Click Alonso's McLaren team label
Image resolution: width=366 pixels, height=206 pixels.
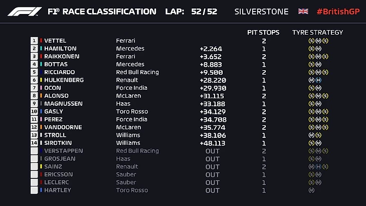tap(126, 96)
